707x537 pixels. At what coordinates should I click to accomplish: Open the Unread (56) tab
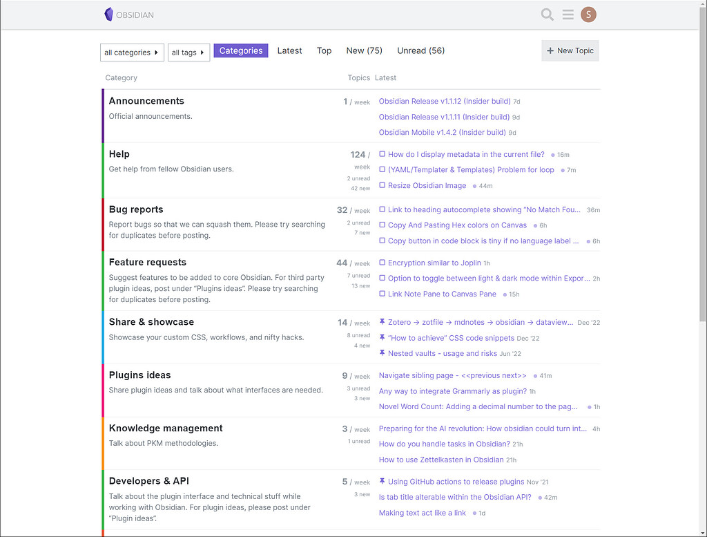coord(420,51)
